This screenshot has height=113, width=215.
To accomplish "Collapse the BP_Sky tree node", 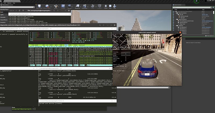I will (177, 15).
